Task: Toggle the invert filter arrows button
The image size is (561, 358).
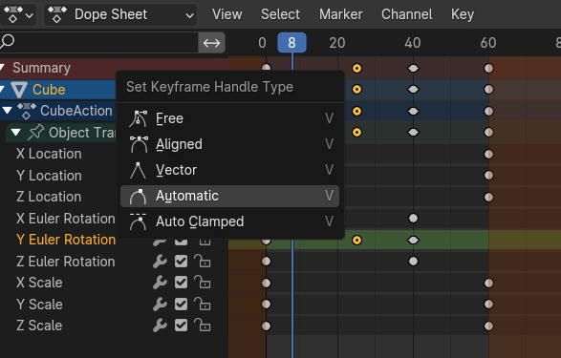Action: [x=211, y=43]
